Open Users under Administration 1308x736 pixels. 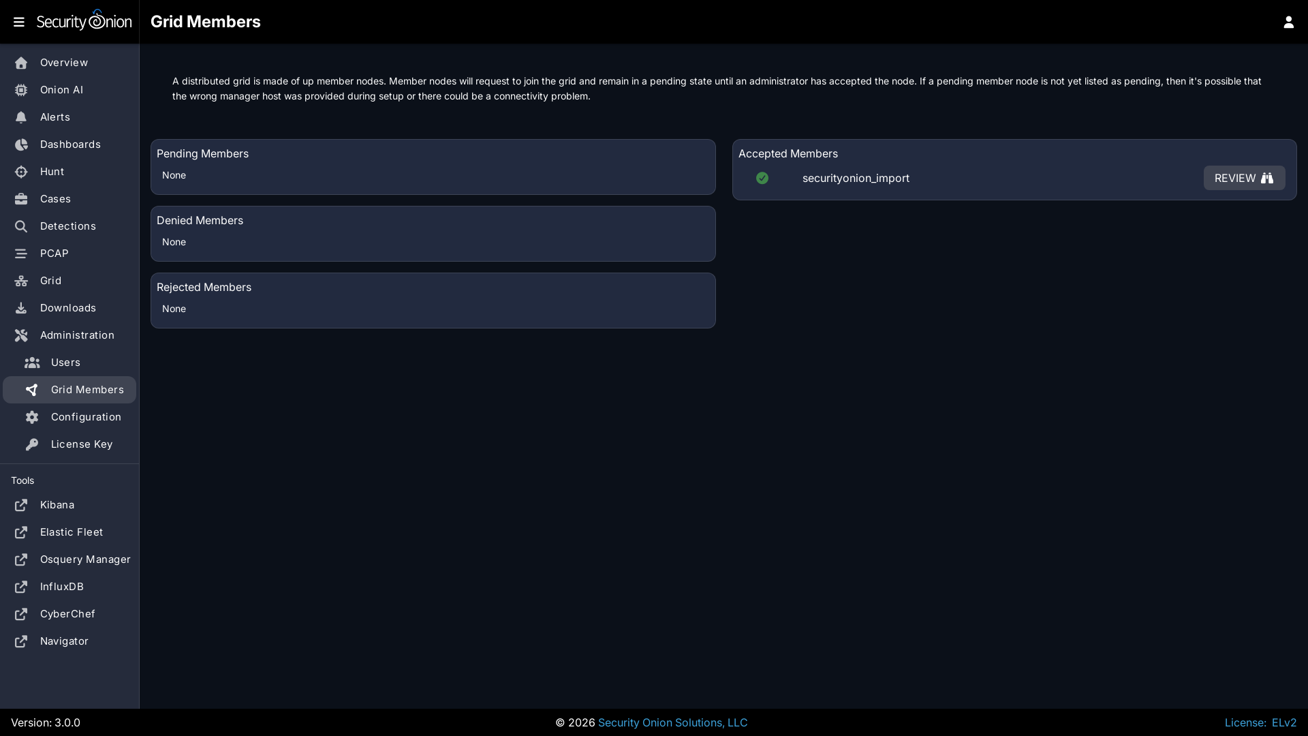coord(65,363)
